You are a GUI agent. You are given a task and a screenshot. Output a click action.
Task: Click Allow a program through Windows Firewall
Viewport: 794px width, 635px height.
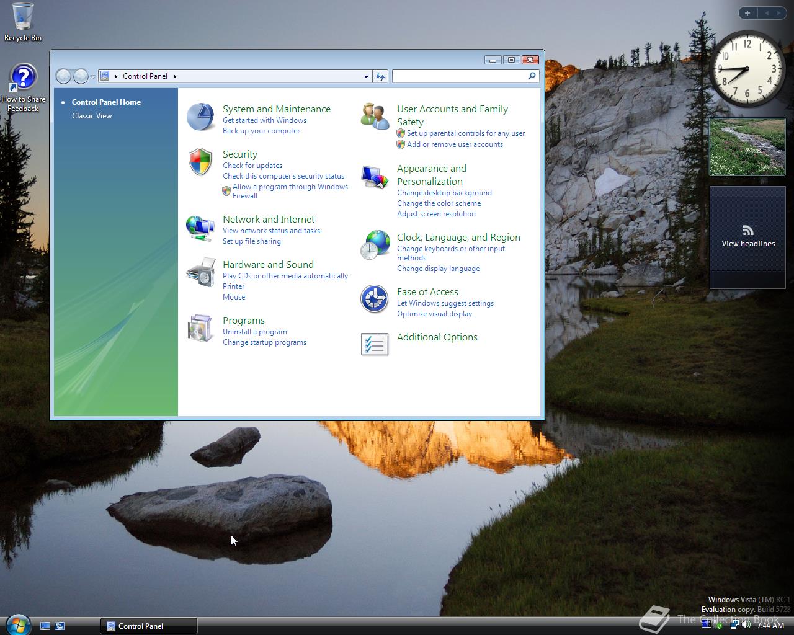290,191
